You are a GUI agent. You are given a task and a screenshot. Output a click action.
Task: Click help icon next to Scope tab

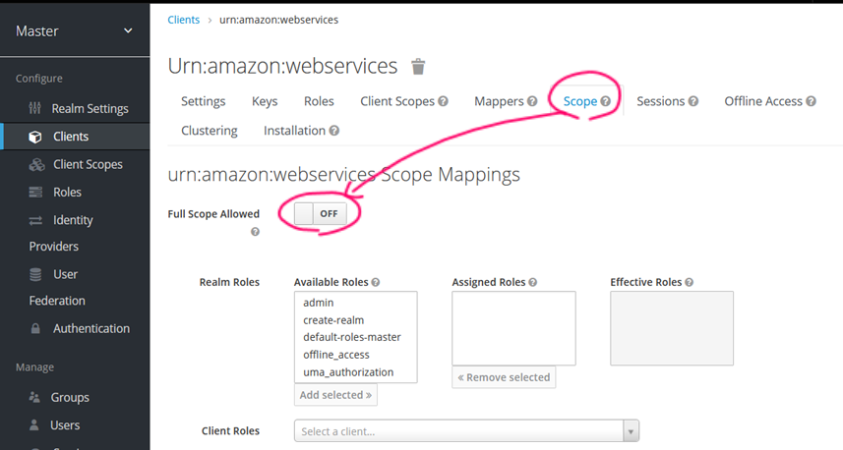[605, 101]
